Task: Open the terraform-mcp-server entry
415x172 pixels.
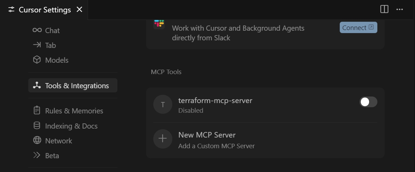Action: pos(215,101)
